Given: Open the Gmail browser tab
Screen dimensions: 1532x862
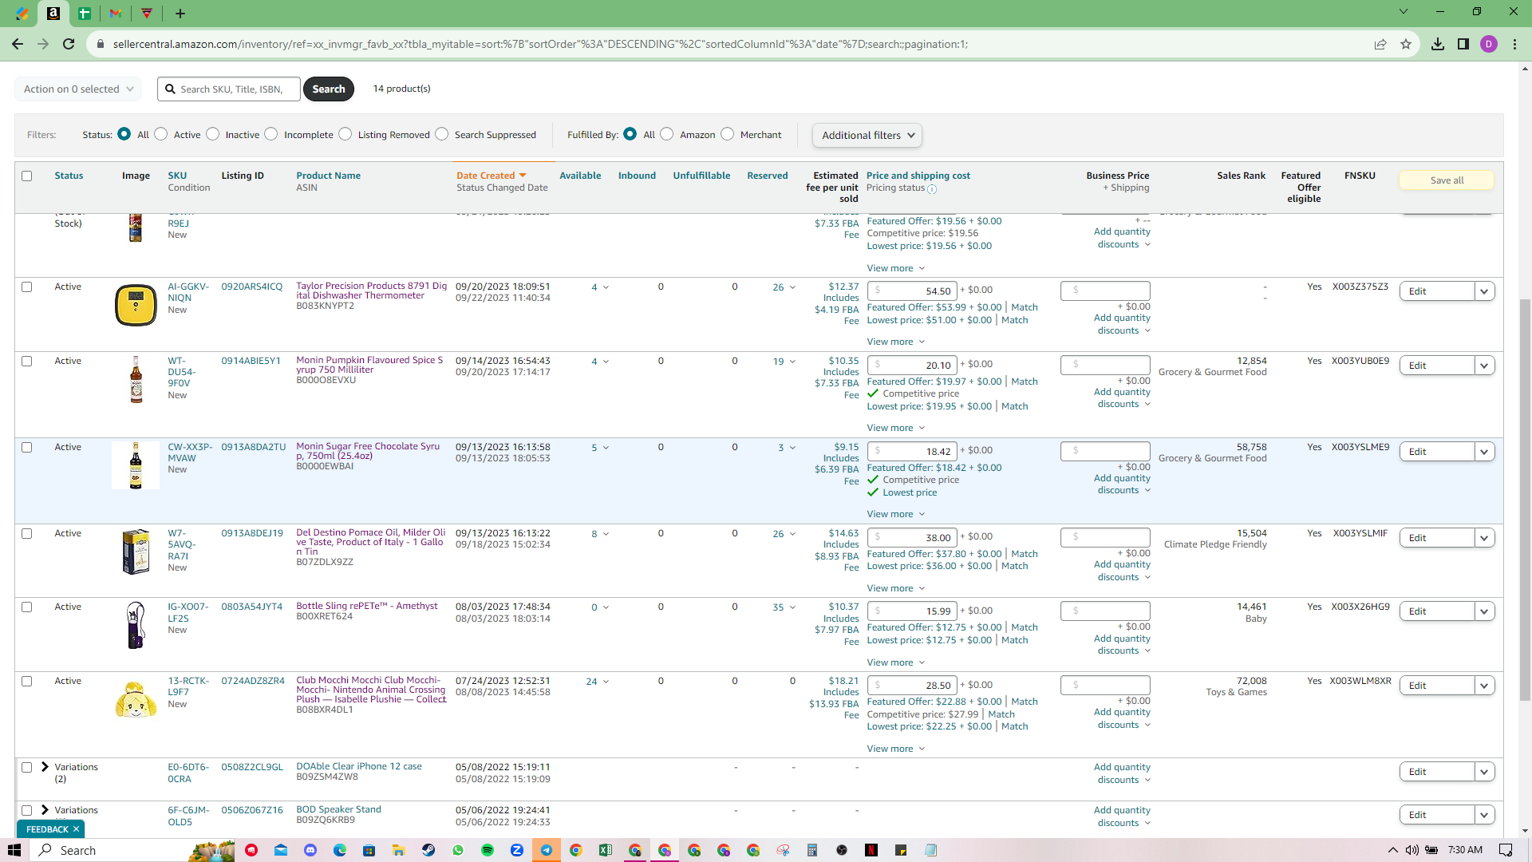Looking at the screenshot, I should tap(116, 14).
